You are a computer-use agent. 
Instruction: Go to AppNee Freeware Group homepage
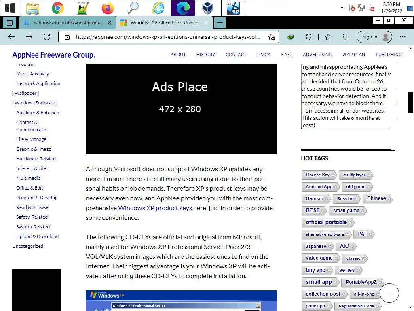pos(53,55)
